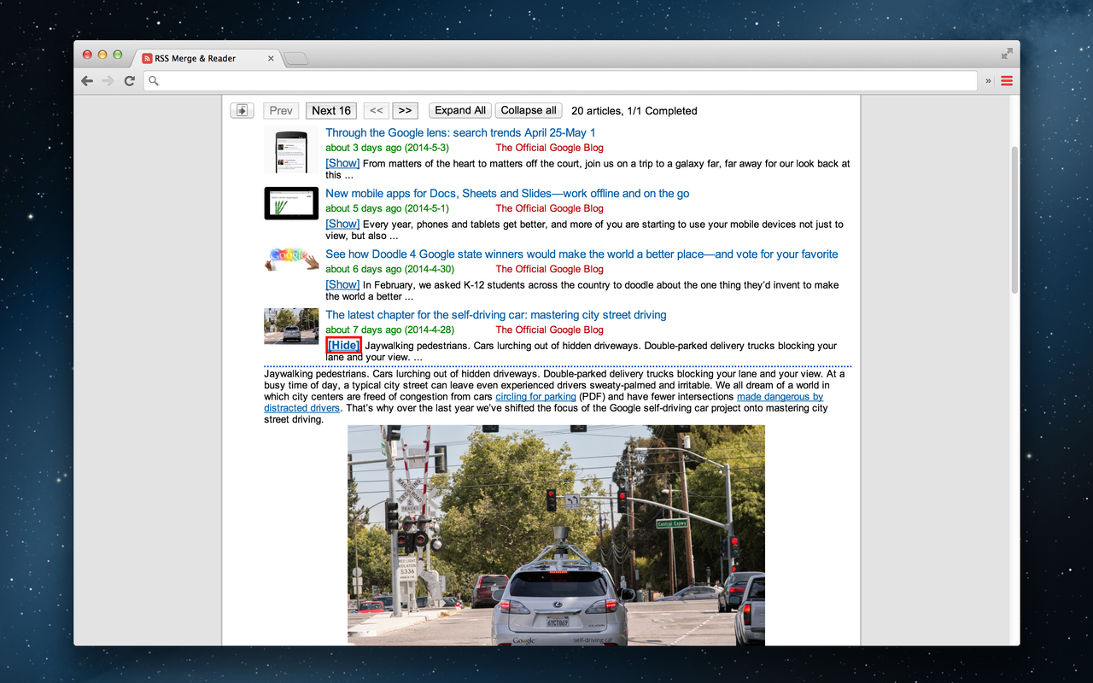Click 'about 6 days ago (2014-4-30)' date
Image resolution: width=1093 pixels, height=683 pixels.
(x=389, y=269)
